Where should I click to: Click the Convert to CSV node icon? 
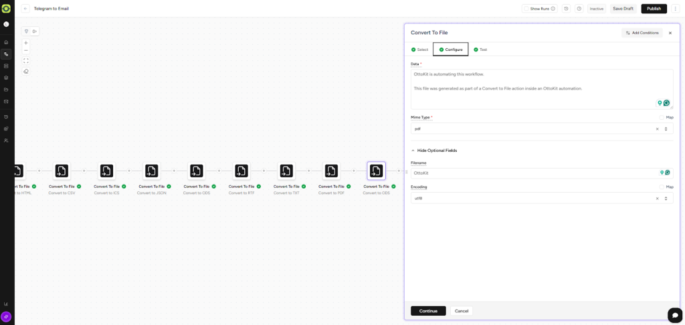pyautogui.click(x=62, y=171)
